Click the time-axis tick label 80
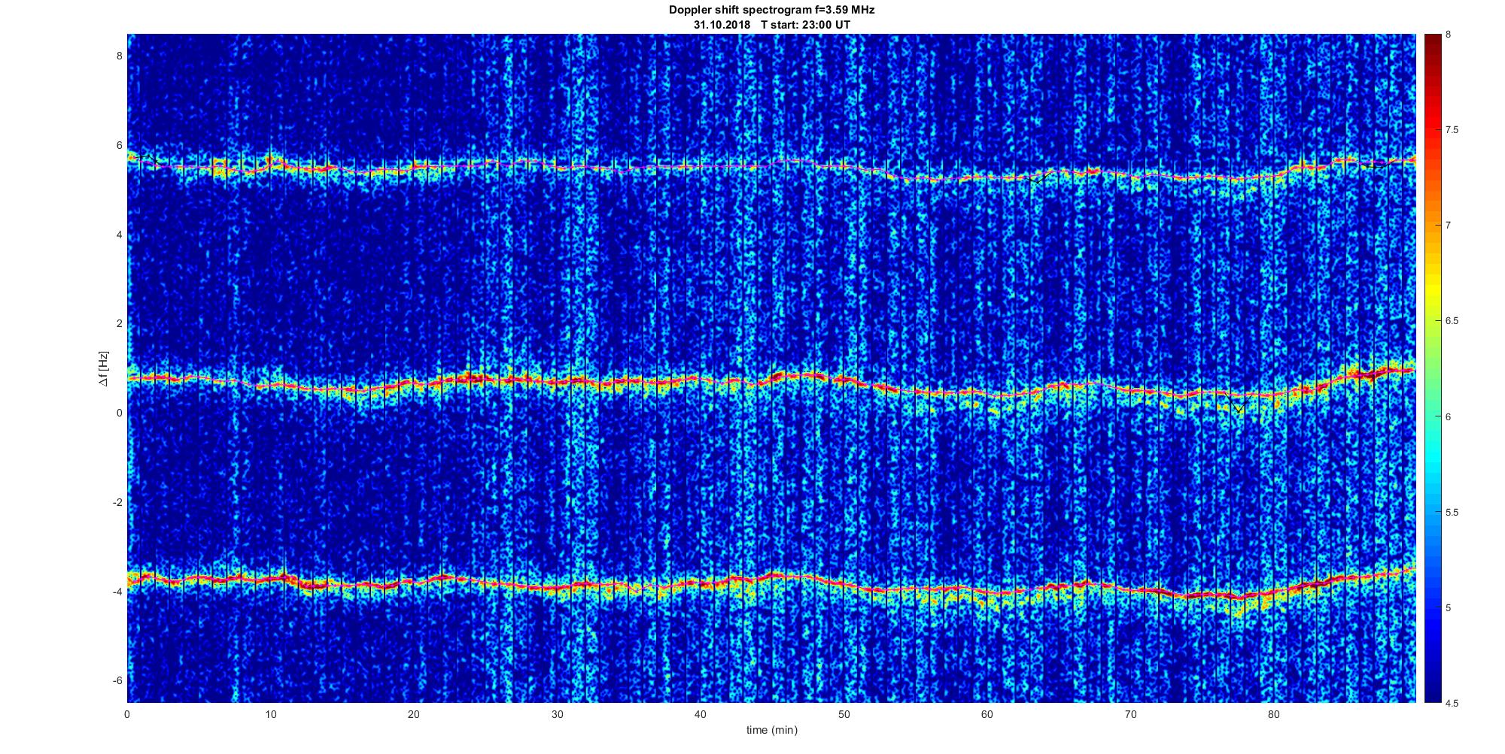Screen dimensions: 1505x754 pos(1274,714)
